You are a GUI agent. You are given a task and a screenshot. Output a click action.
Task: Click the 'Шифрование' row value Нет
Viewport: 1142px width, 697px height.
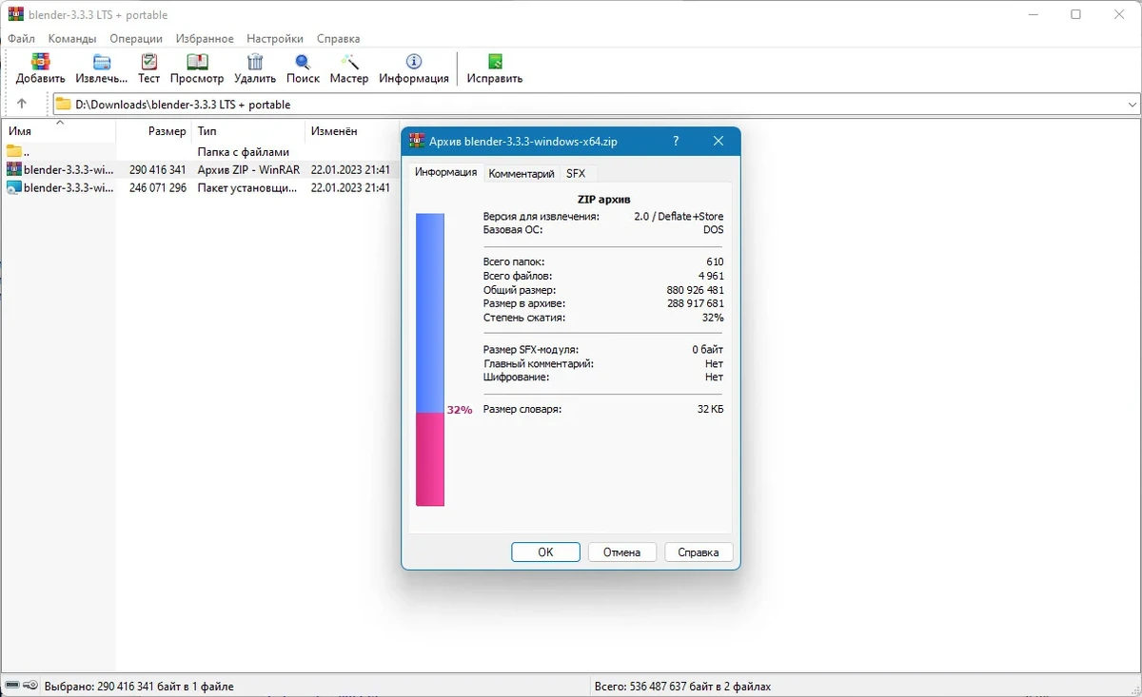tap(714, 377)
